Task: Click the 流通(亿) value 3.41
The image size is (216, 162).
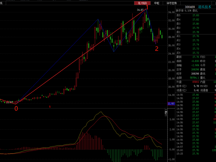Action: point(196,90)
